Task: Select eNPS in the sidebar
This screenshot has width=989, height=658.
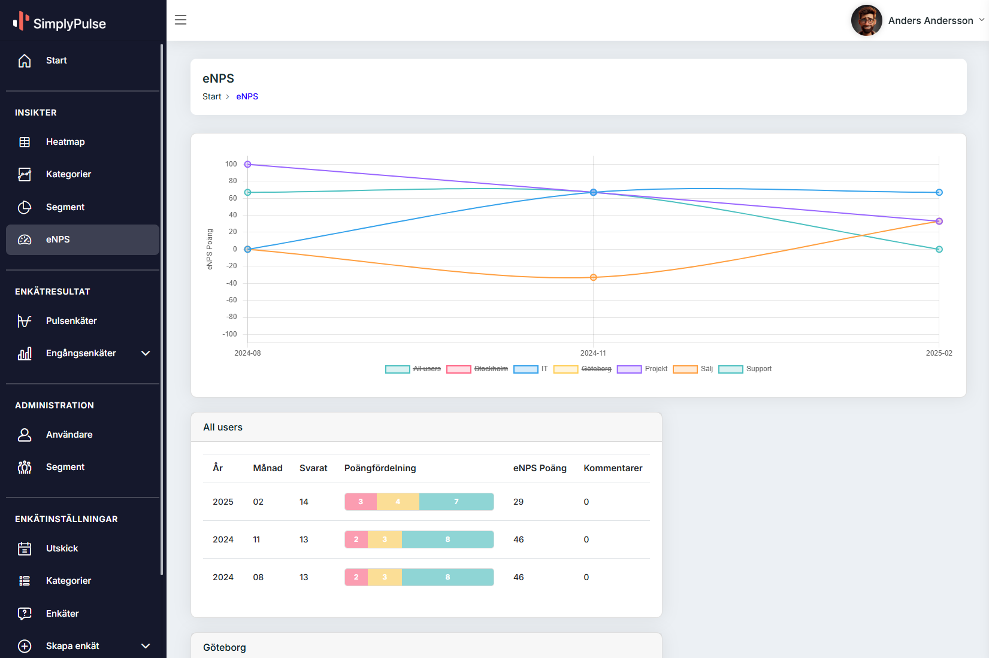Action: pyautogui.click(x=58, y=239)
